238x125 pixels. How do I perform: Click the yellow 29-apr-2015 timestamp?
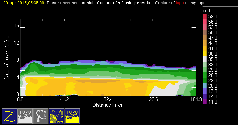tap(24, 3)
